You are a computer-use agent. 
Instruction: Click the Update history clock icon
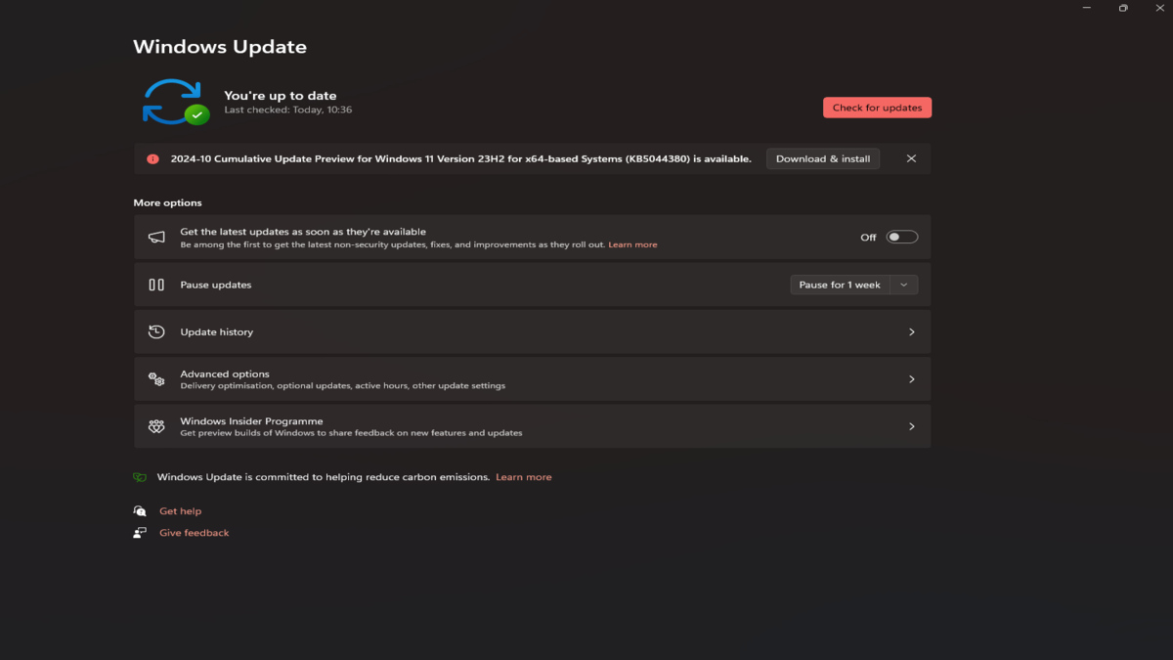click(156, 332)
